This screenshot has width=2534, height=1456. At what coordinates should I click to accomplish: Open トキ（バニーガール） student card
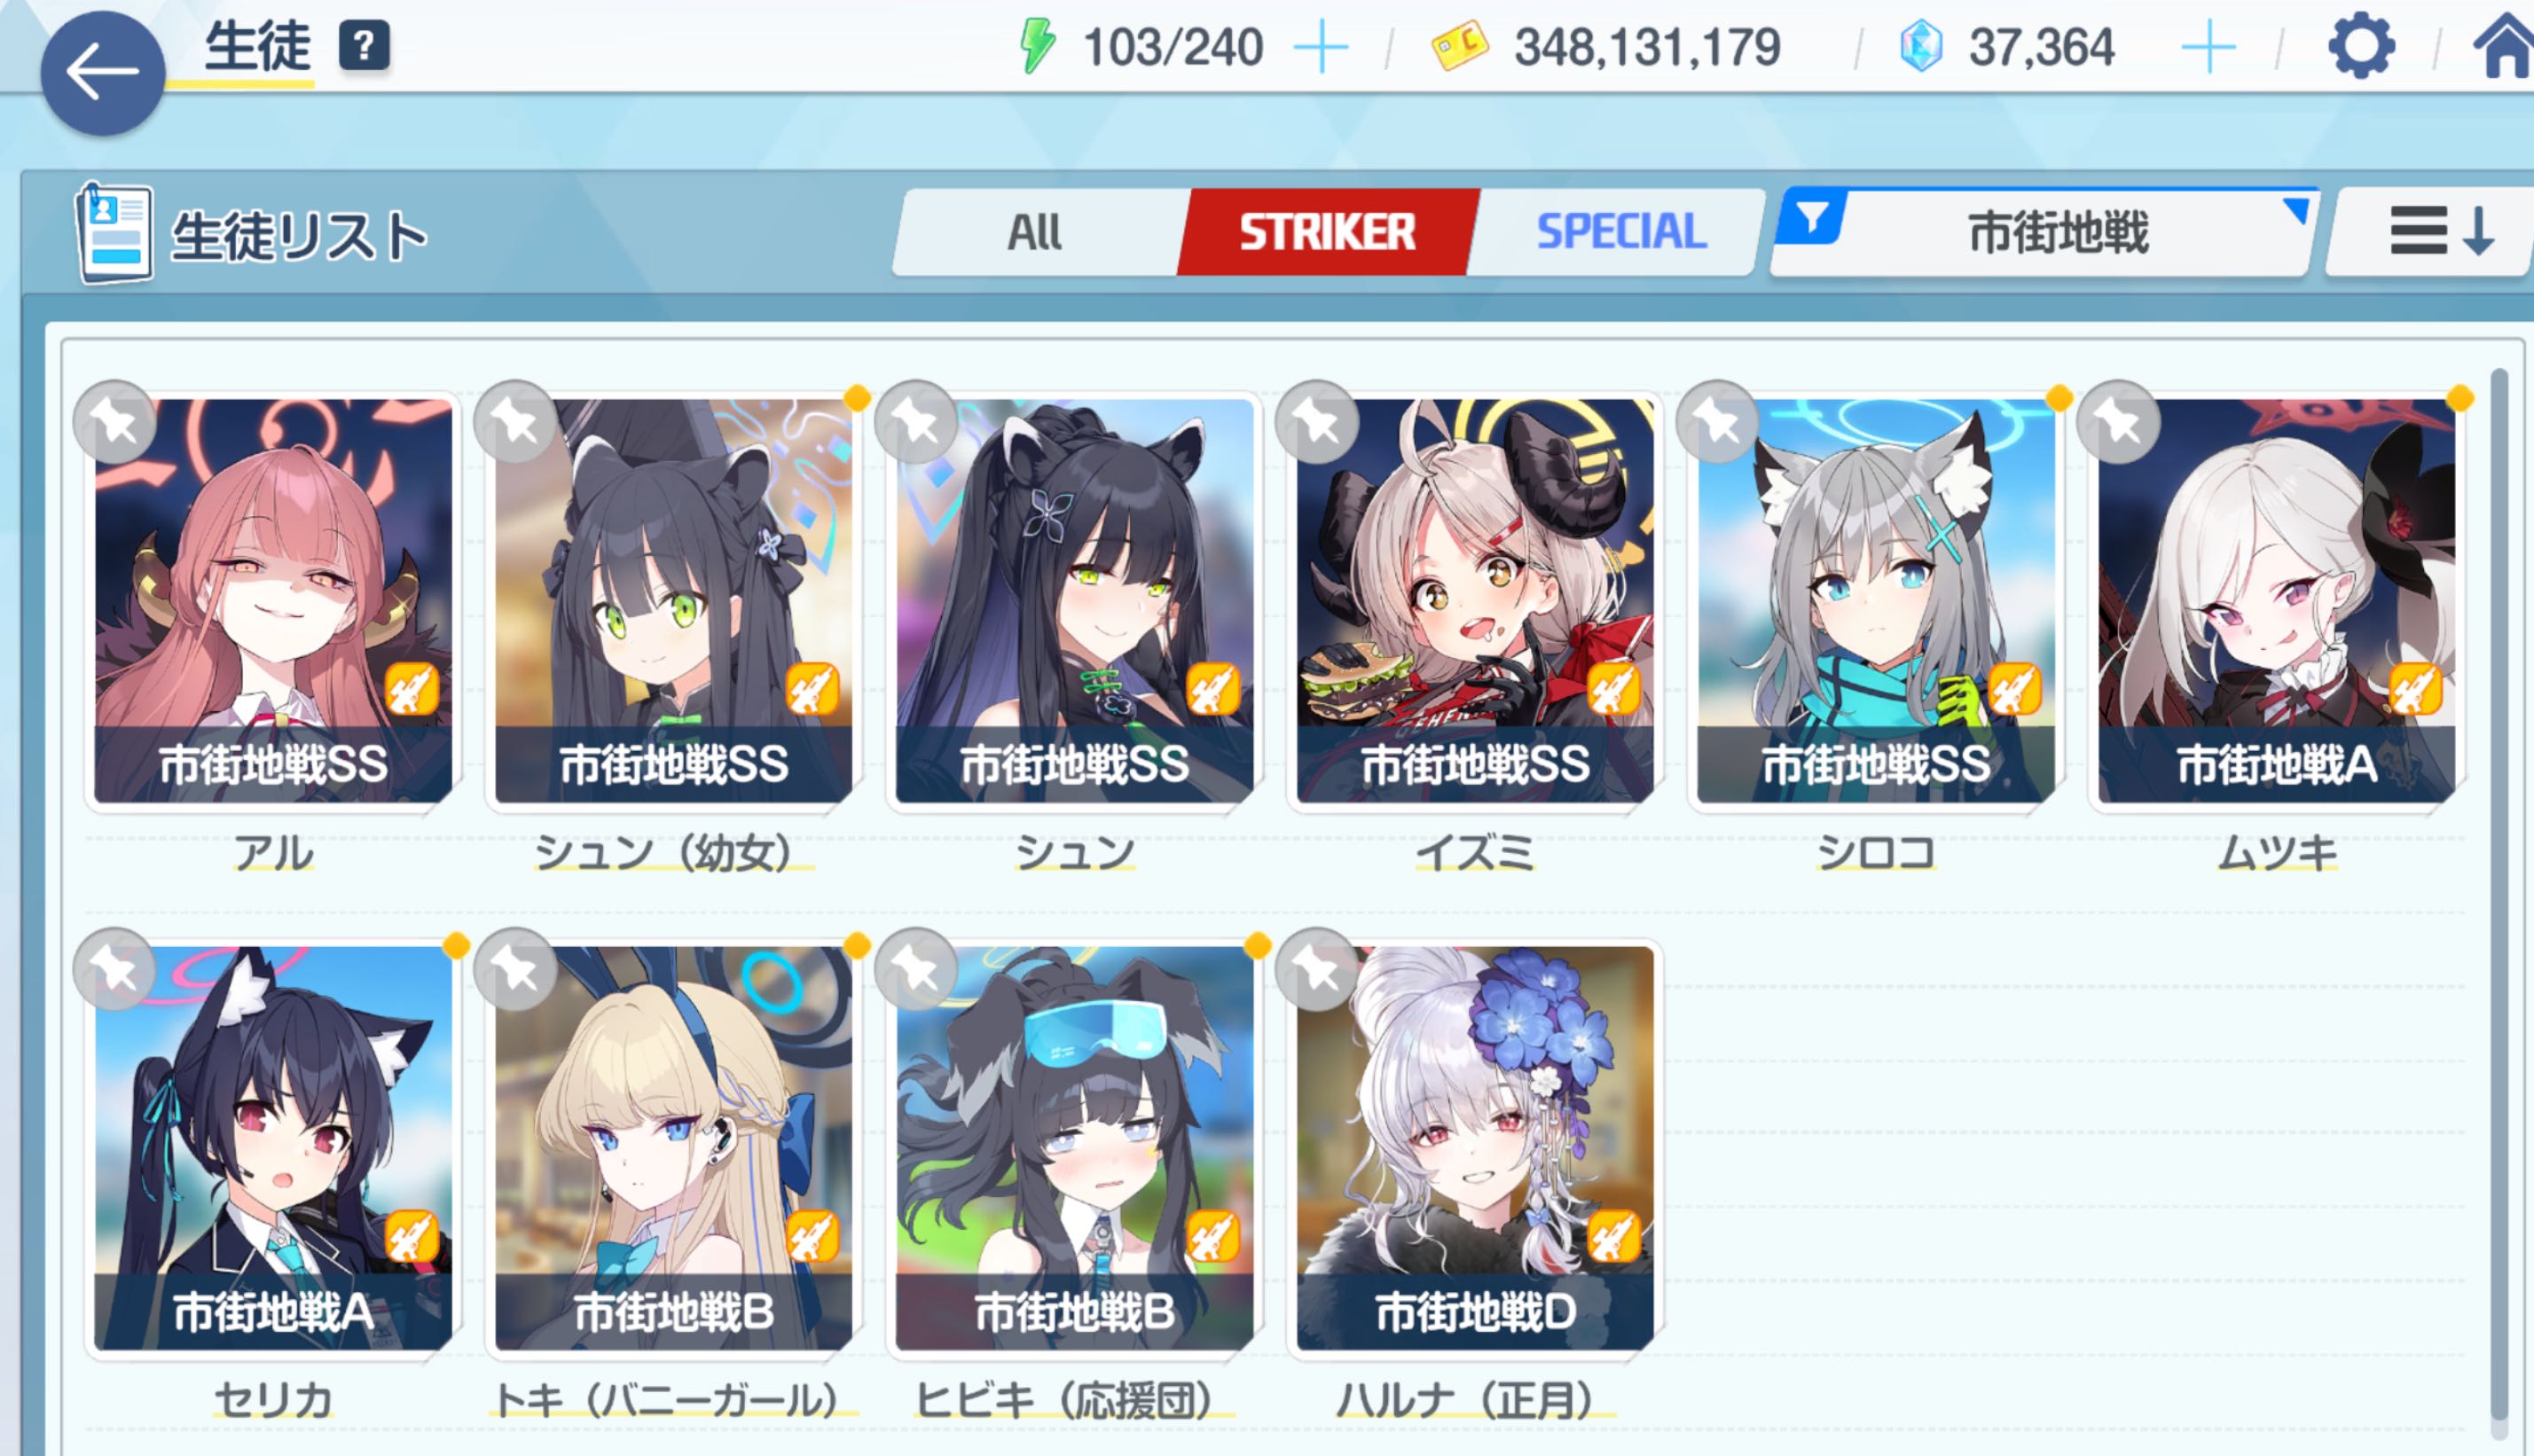pos(674,1148)
